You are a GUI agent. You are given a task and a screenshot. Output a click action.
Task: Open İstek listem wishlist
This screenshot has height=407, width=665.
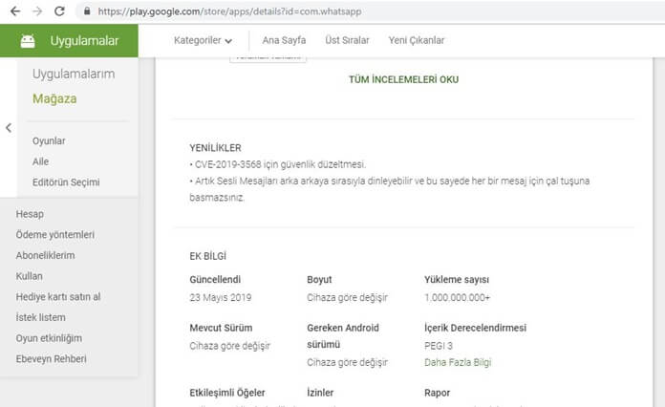(x=41, y=317)
